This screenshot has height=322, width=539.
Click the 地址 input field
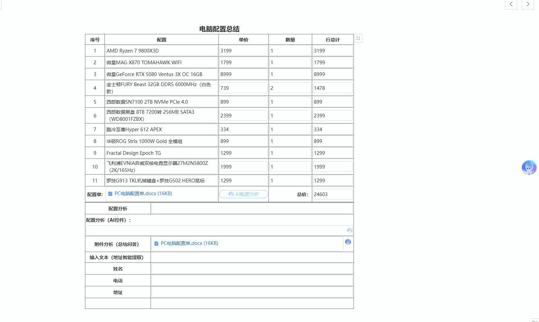pyautogui.click(x=252, y=292)
